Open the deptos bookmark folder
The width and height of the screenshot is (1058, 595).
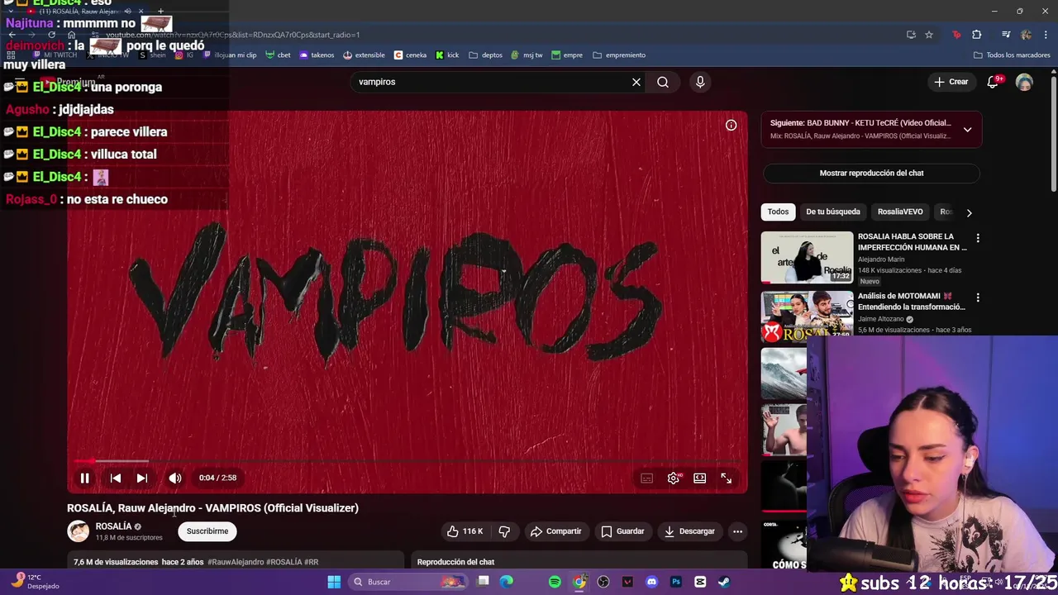(x=486, y=55)
